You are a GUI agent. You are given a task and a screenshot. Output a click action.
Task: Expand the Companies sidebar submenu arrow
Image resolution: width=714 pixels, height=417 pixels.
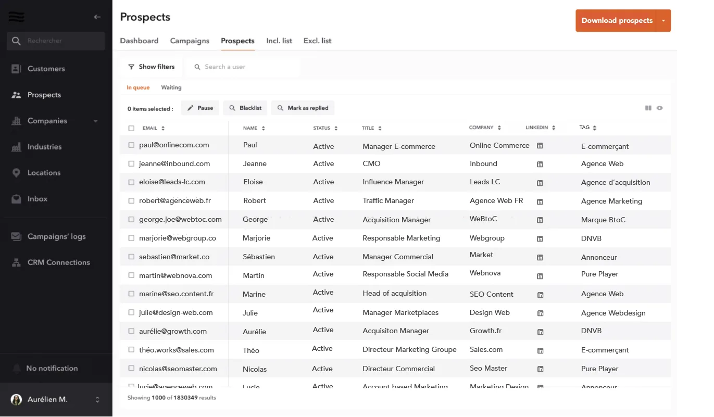tap(95, 121)
